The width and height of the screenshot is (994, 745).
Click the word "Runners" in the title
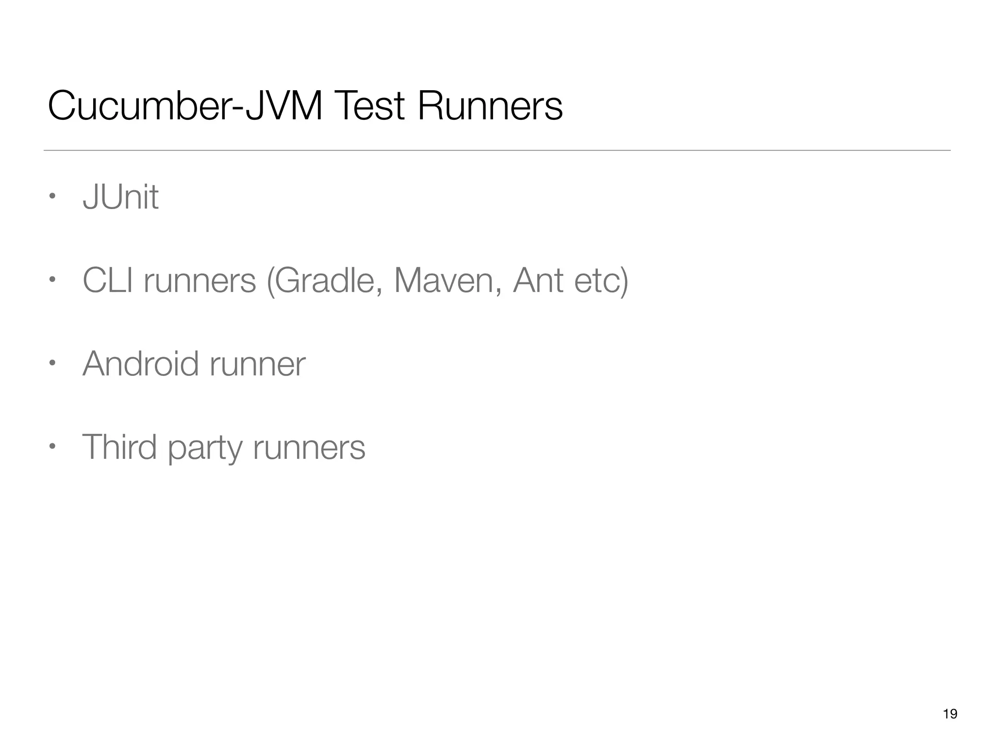[490, 107]
